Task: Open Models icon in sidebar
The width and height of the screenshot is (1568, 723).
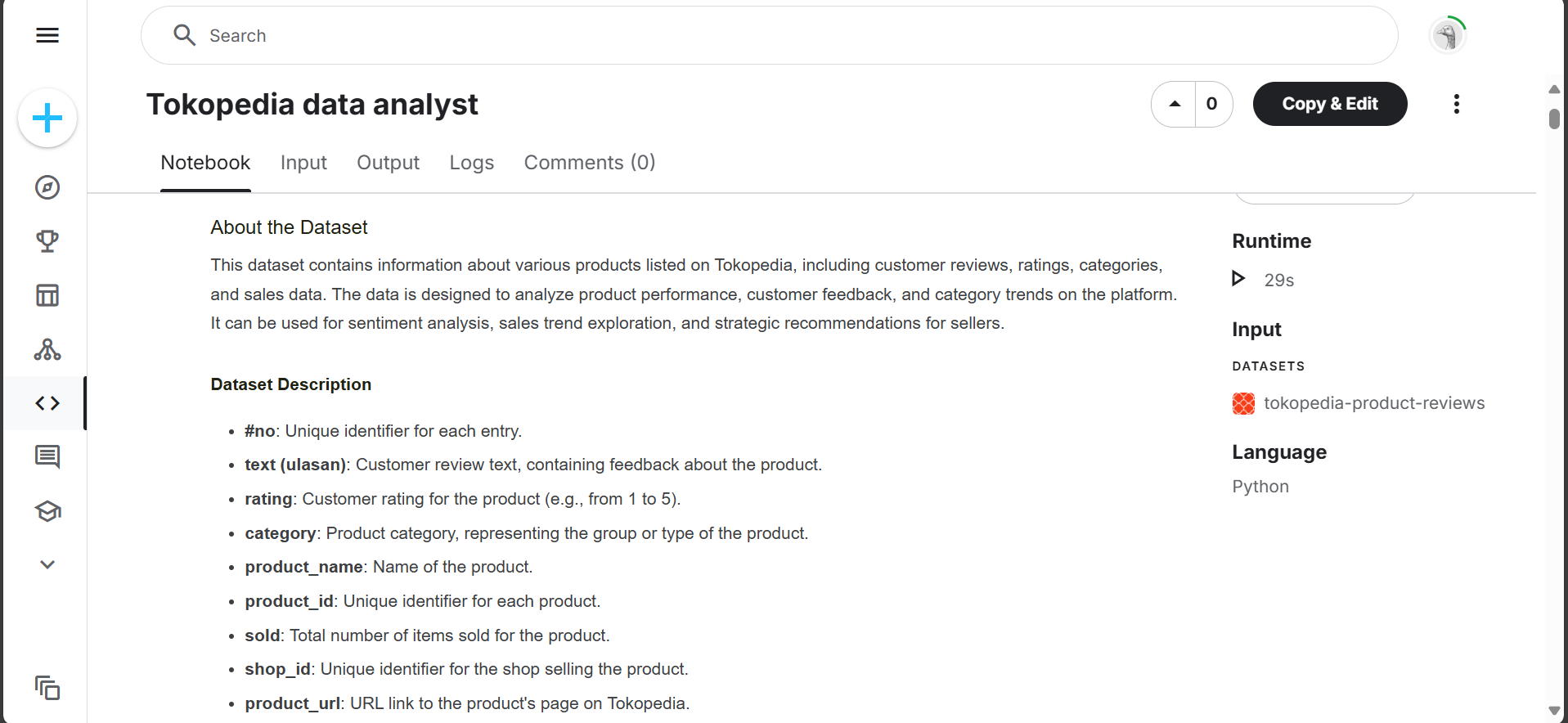Action: [x=47, y=349]
